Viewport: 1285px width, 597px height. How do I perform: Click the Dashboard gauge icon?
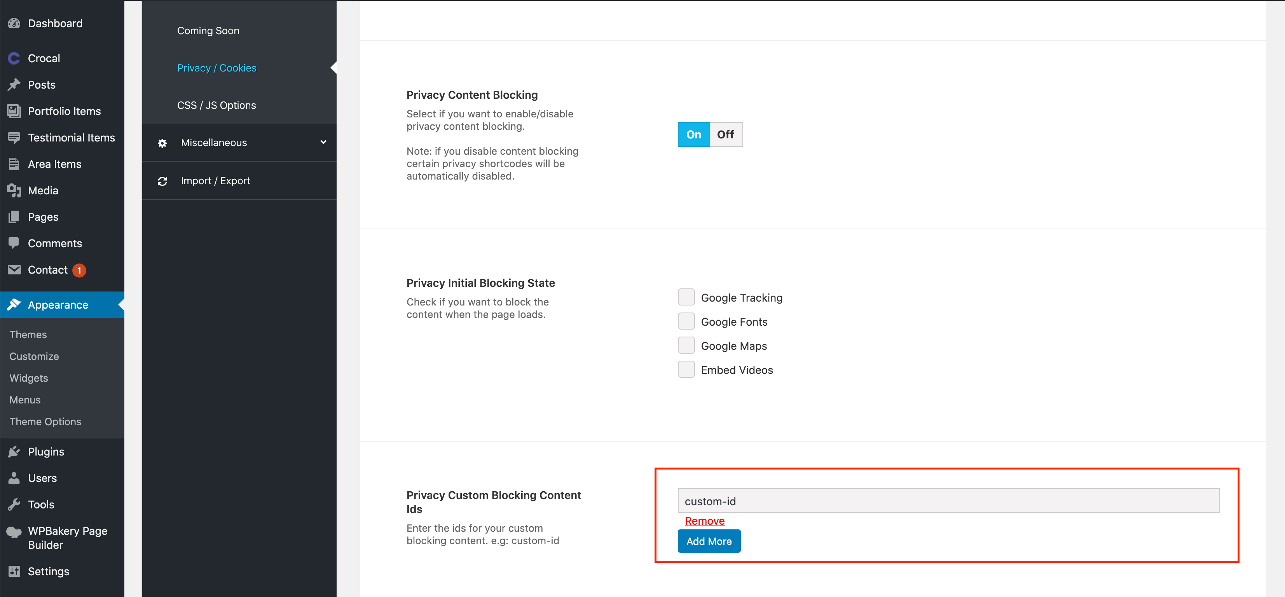[x=14, y=23]
